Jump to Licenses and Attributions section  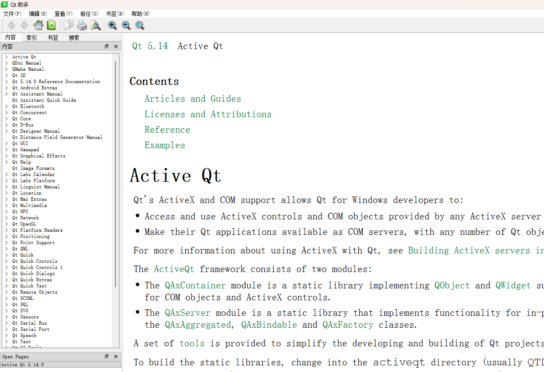pos(208,114)
